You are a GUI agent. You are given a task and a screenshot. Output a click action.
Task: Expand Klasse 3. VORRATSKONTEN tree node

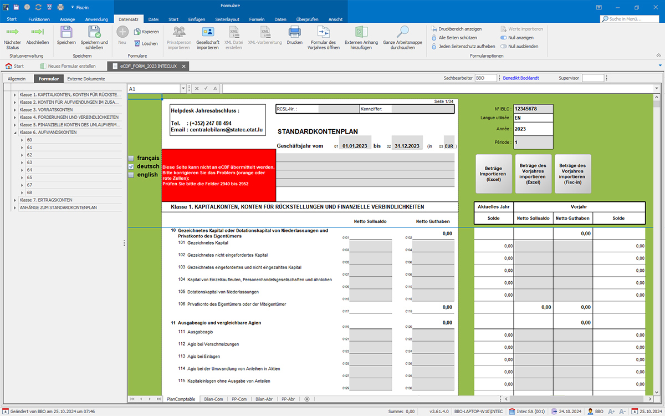(x=15, y=110)
